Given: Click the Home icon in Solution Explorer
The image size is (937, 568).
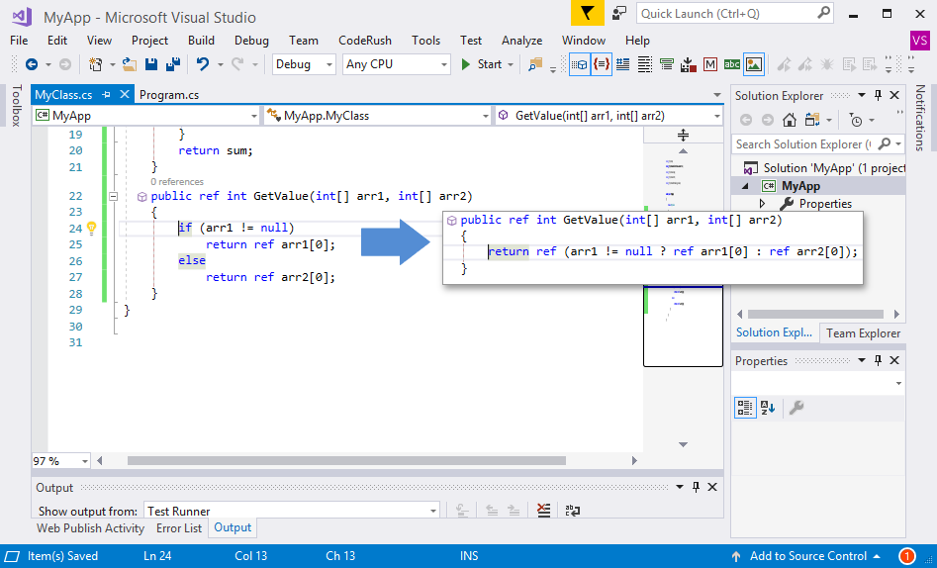Looking at the screenshot, I should [789, 120].
